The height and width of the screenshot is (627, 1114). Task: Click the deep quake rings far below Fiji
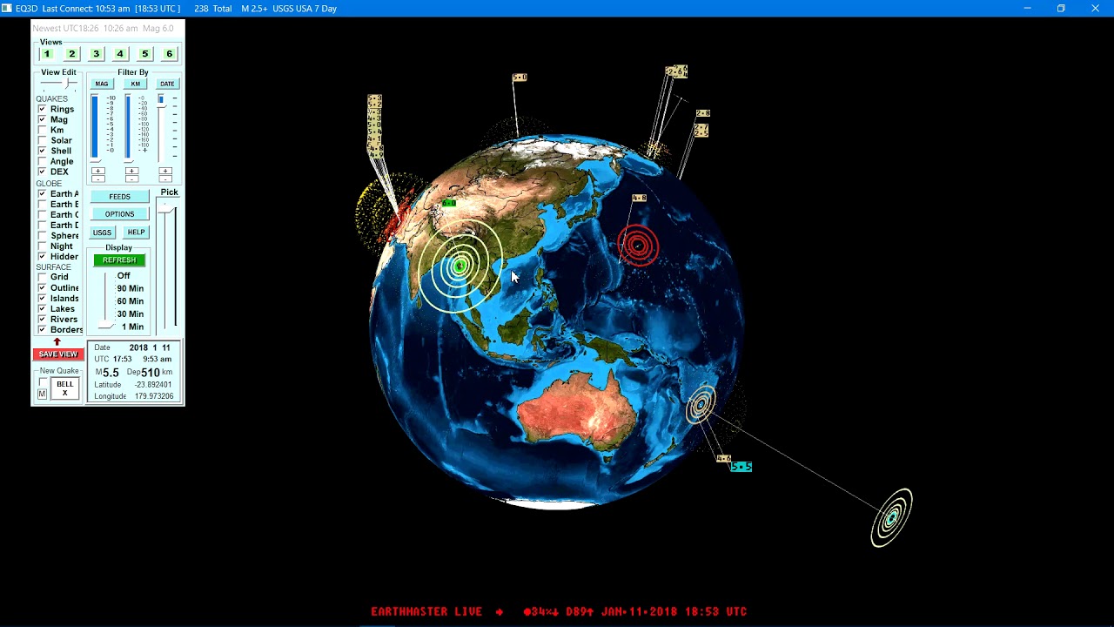tap(892, 518)
